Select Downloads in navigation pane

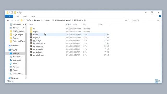17,60
